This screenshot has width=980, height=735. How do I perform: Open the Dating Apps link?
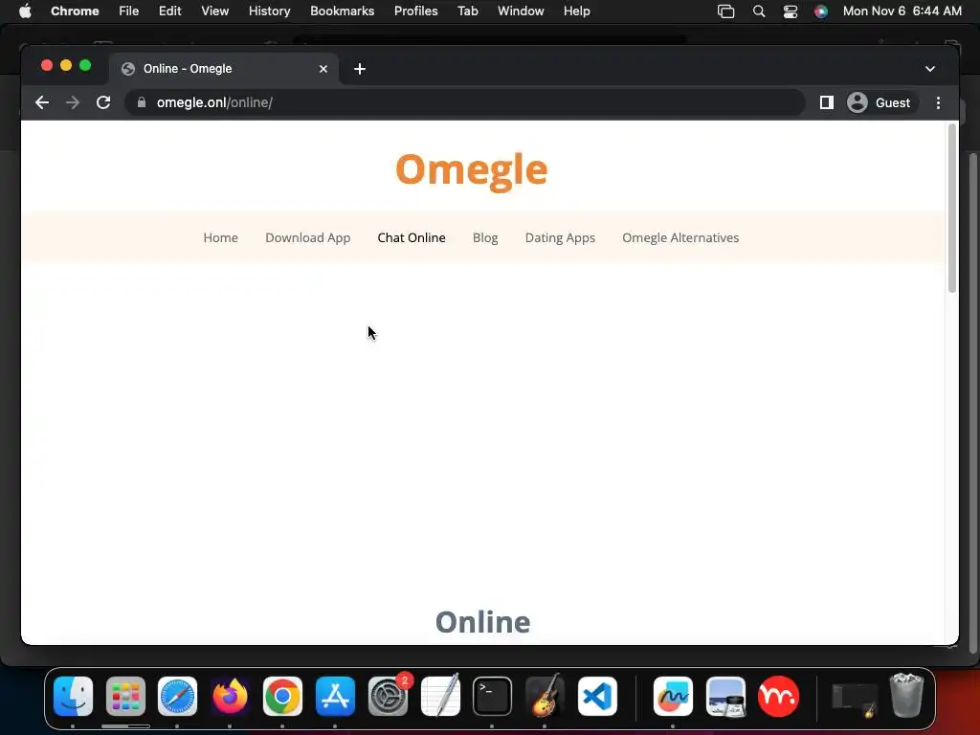click(560, 237)
